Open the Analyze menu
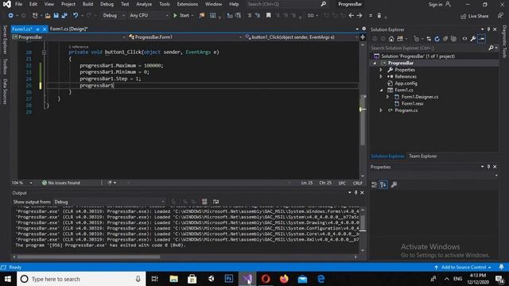Image resolution: width=509 pixels, height=286 pixels. tap(144, 4)
